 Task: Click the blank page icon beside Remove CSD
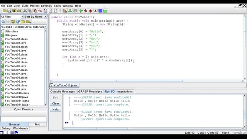pos(55,11)
